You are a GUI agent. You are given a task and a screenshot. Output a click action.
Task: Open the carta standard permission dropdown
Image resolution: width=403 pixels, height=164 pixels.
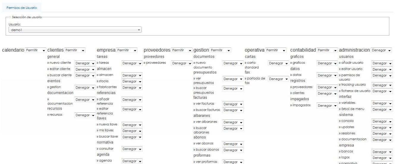point(278,63)
